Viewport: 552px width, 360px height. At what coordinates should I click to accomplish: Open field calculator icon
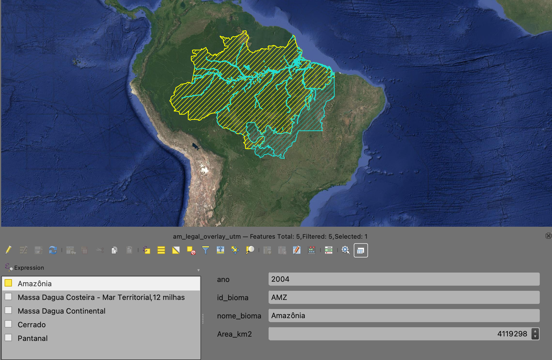pyautogui.click(x=312, y=250)
